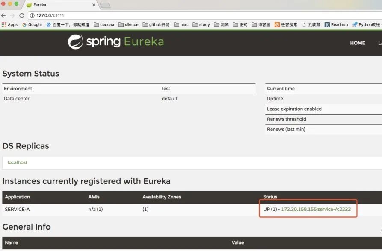This screenshot has width=382, height=251.
Task: Click the address bar showing 127.0.0.1:1111
Action: pos(204,15)
